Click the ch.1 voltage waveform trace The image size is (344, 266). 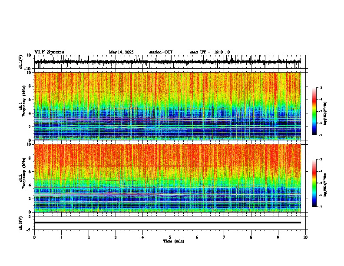pyautogui.click(x=167, y=62)
